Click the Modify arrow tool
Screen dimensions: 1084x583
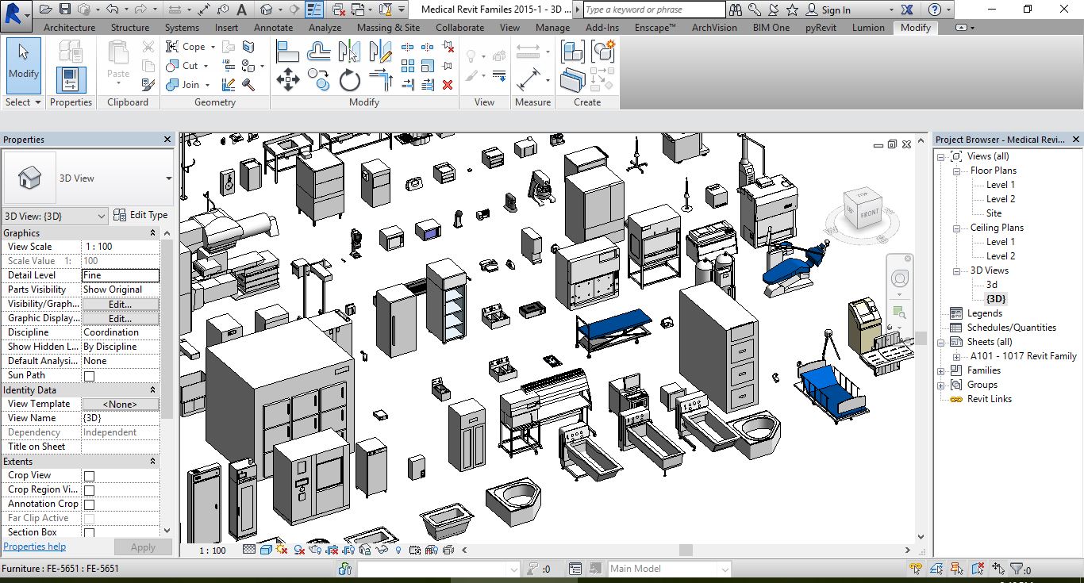pos(23,60)
